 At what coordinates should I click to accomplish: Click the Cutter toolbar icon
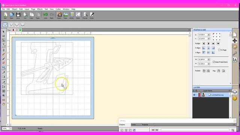[x=92, y=15]
